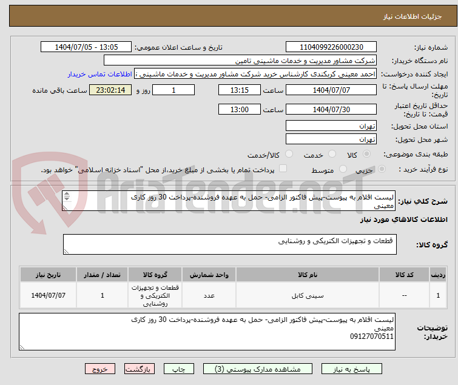Screen dimensions: 458x385
Task: Click the 'اطلاعات کالاهای مورد نیاز' section heading
Action: click(x=403, y=219)
